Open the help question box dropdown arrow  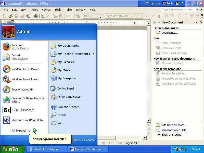click(x=197, y=10)
